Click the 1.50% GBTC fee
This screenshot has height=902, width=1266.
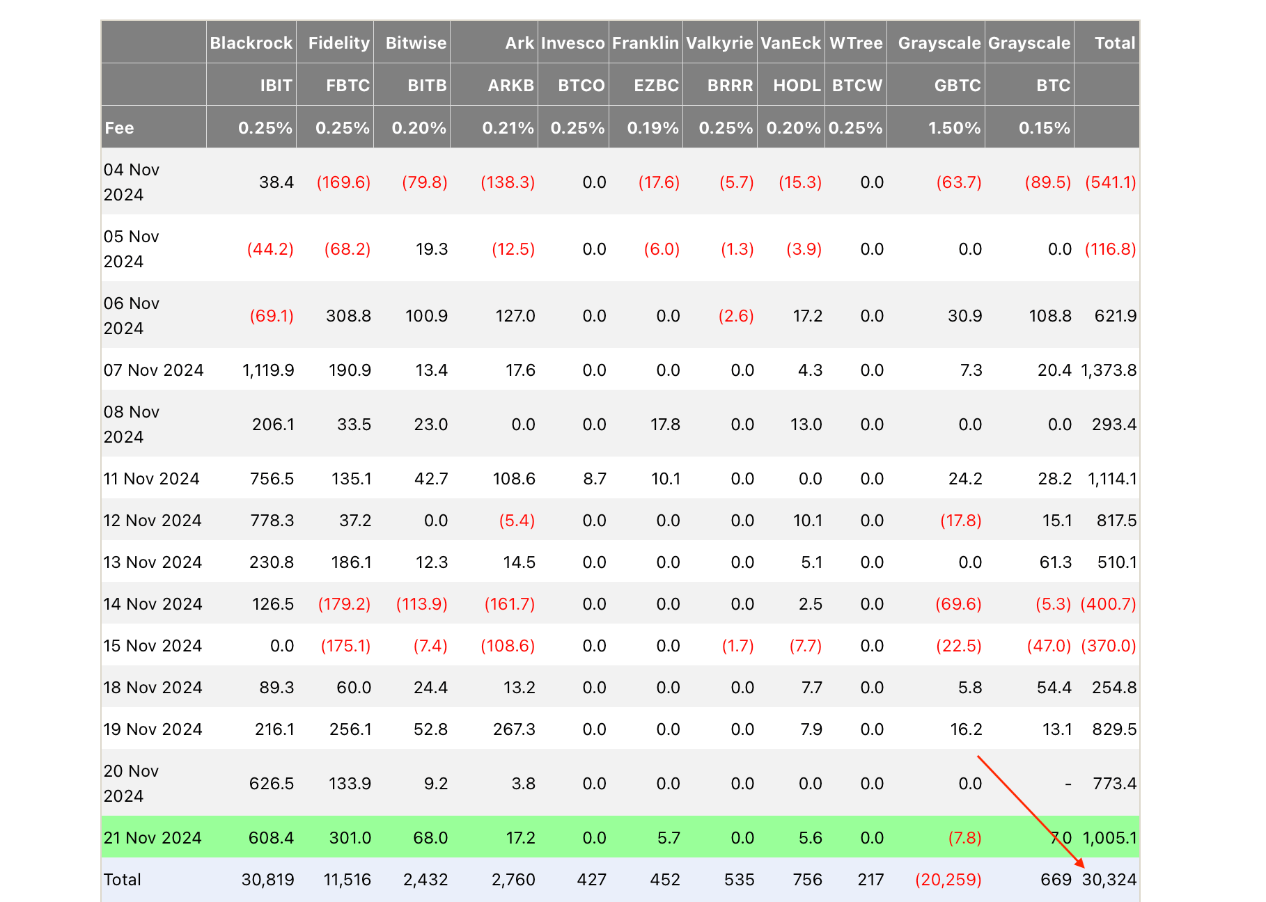[955, 128]
